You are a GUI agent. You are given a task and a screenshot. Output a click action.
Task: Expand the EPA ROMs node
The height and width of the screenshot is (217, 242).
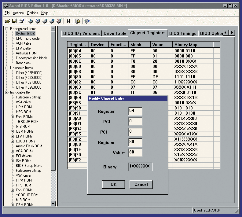point(12,136)
